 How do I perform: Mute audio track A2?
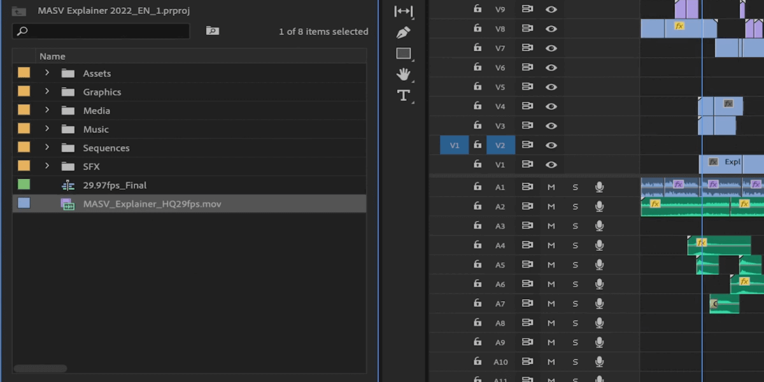(x=551, y=206)
